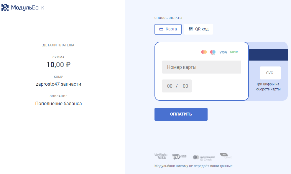Viewport: 291px width, 174px height.
Task: Focus the CVC code field
Action: 270,73
